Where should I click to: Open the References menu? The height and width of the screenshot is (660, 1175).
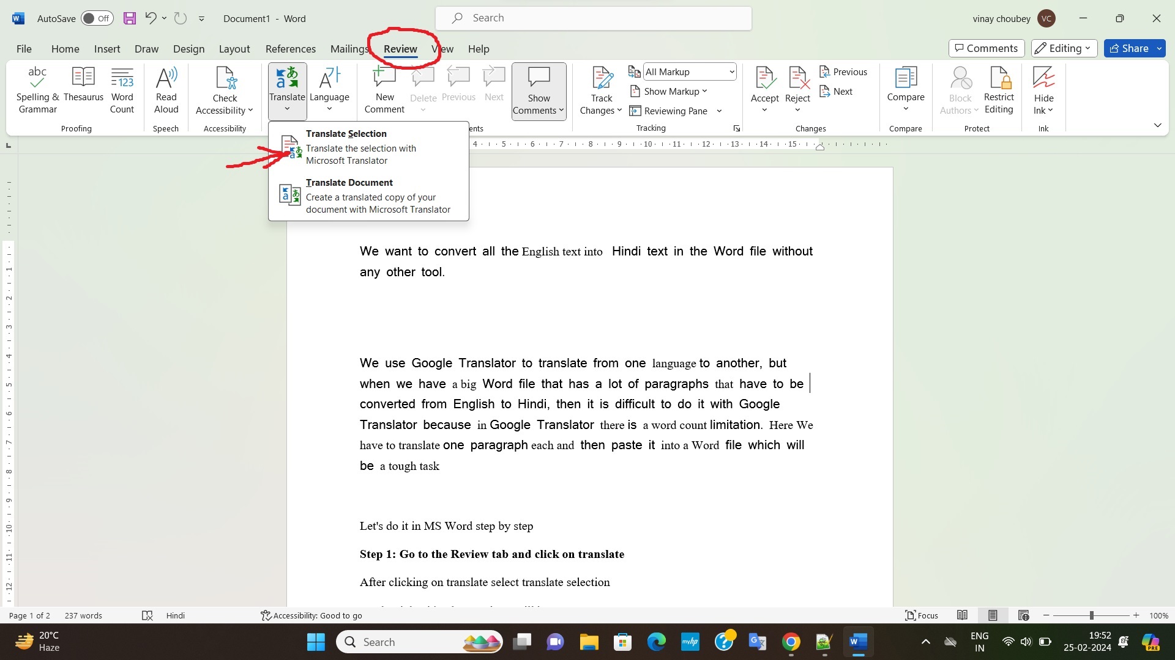(291, 48)
